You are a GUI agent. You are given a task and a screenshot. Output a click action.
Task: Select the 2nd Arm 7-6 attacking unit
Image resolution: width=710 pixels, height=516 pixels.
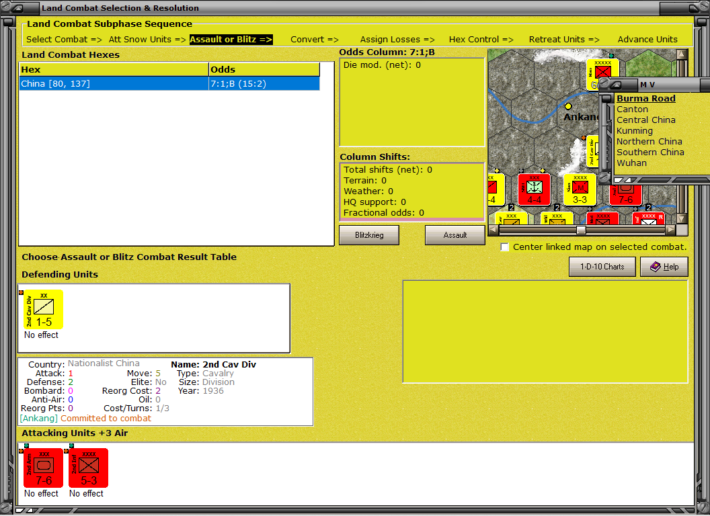44,468
